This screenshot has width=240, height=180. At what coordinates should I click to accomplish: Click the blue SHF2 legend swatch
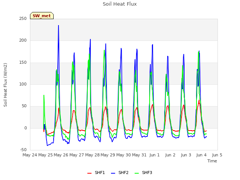tap(113, 173)
